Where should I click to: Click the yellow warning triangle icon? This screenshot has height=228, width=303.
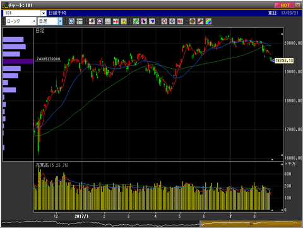(x=124, y=21)
